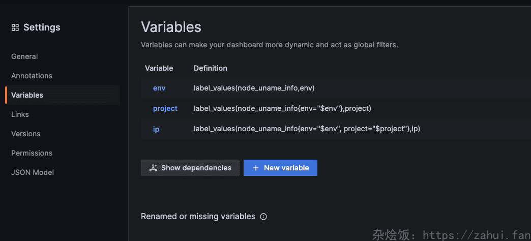Edit the ip variable
This screenshot has width=531, height=241.
coord(156,129)
